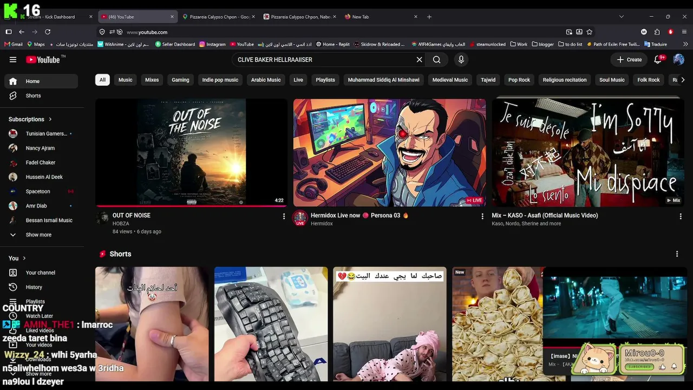693x390 pixels.
Task: Open the HOBZA channel avatar
Action: tap(102, 218)
